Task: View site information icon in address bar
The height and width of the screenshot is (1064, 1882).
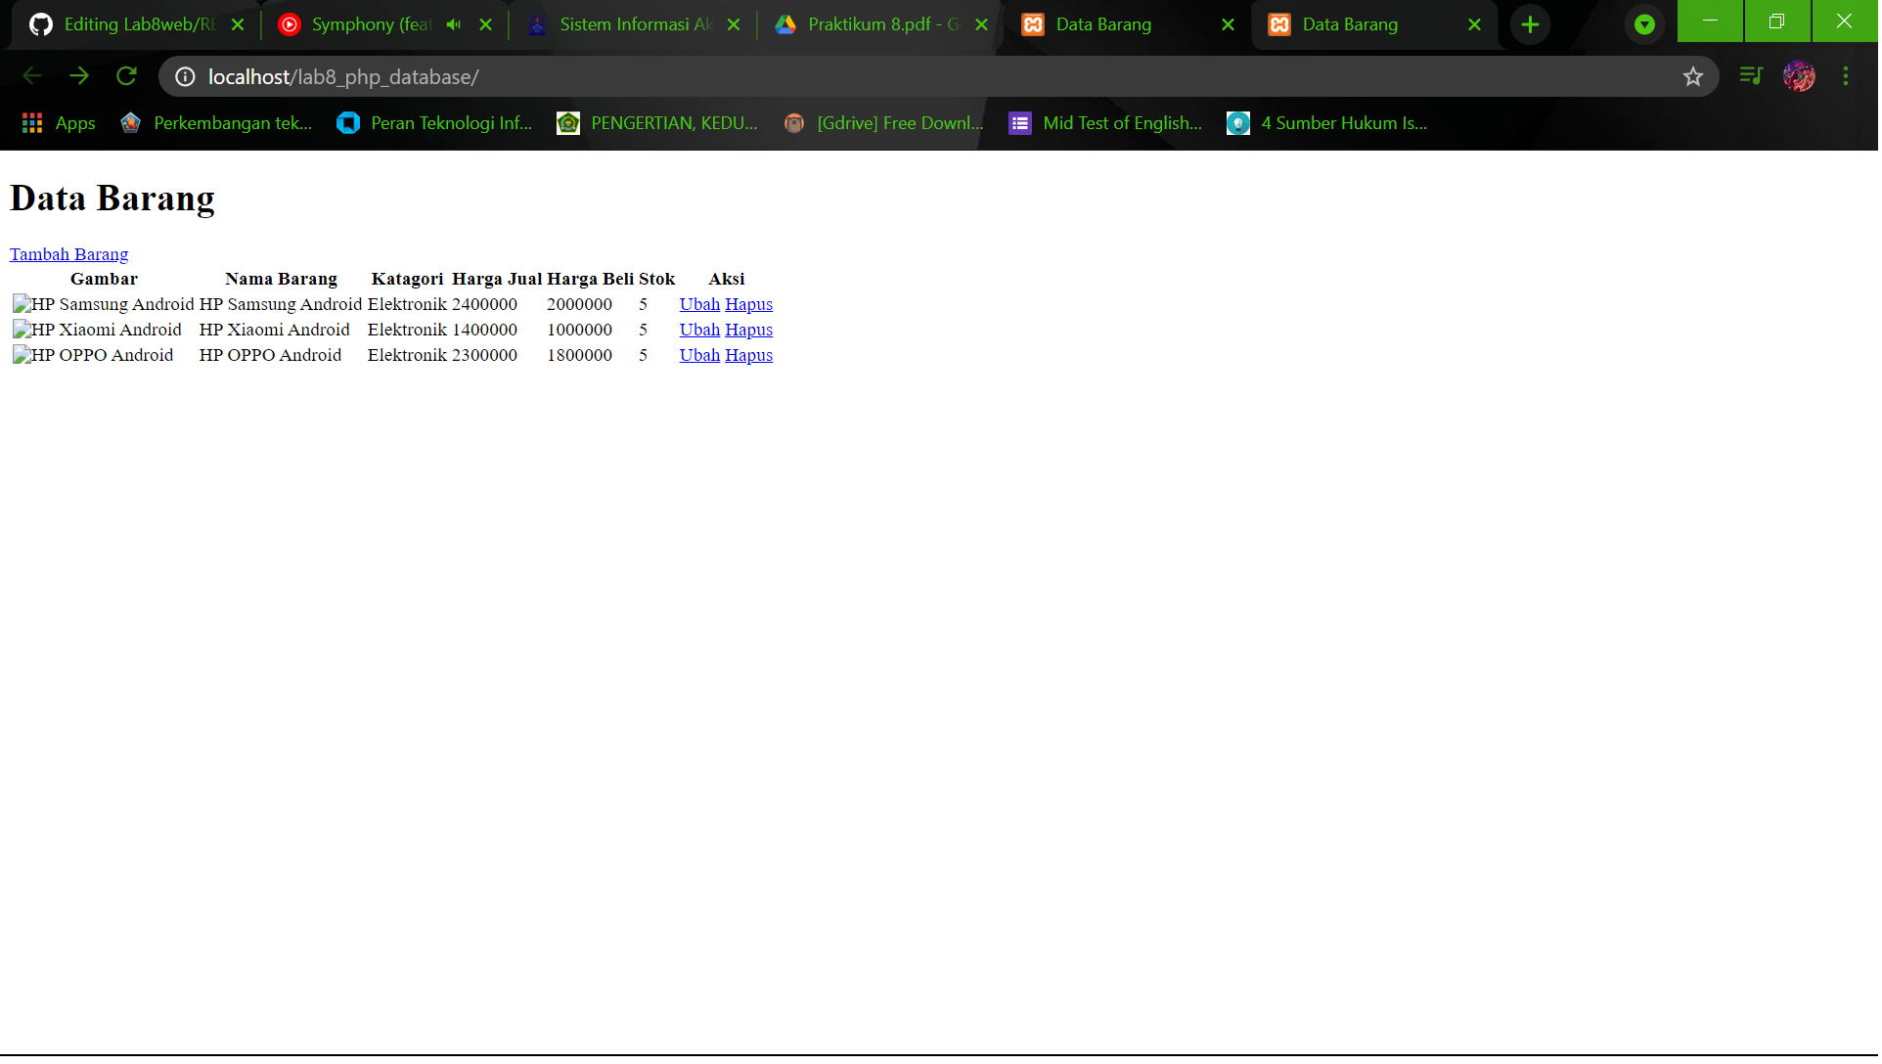Action: pyautogui.click(x=184, y=76)
